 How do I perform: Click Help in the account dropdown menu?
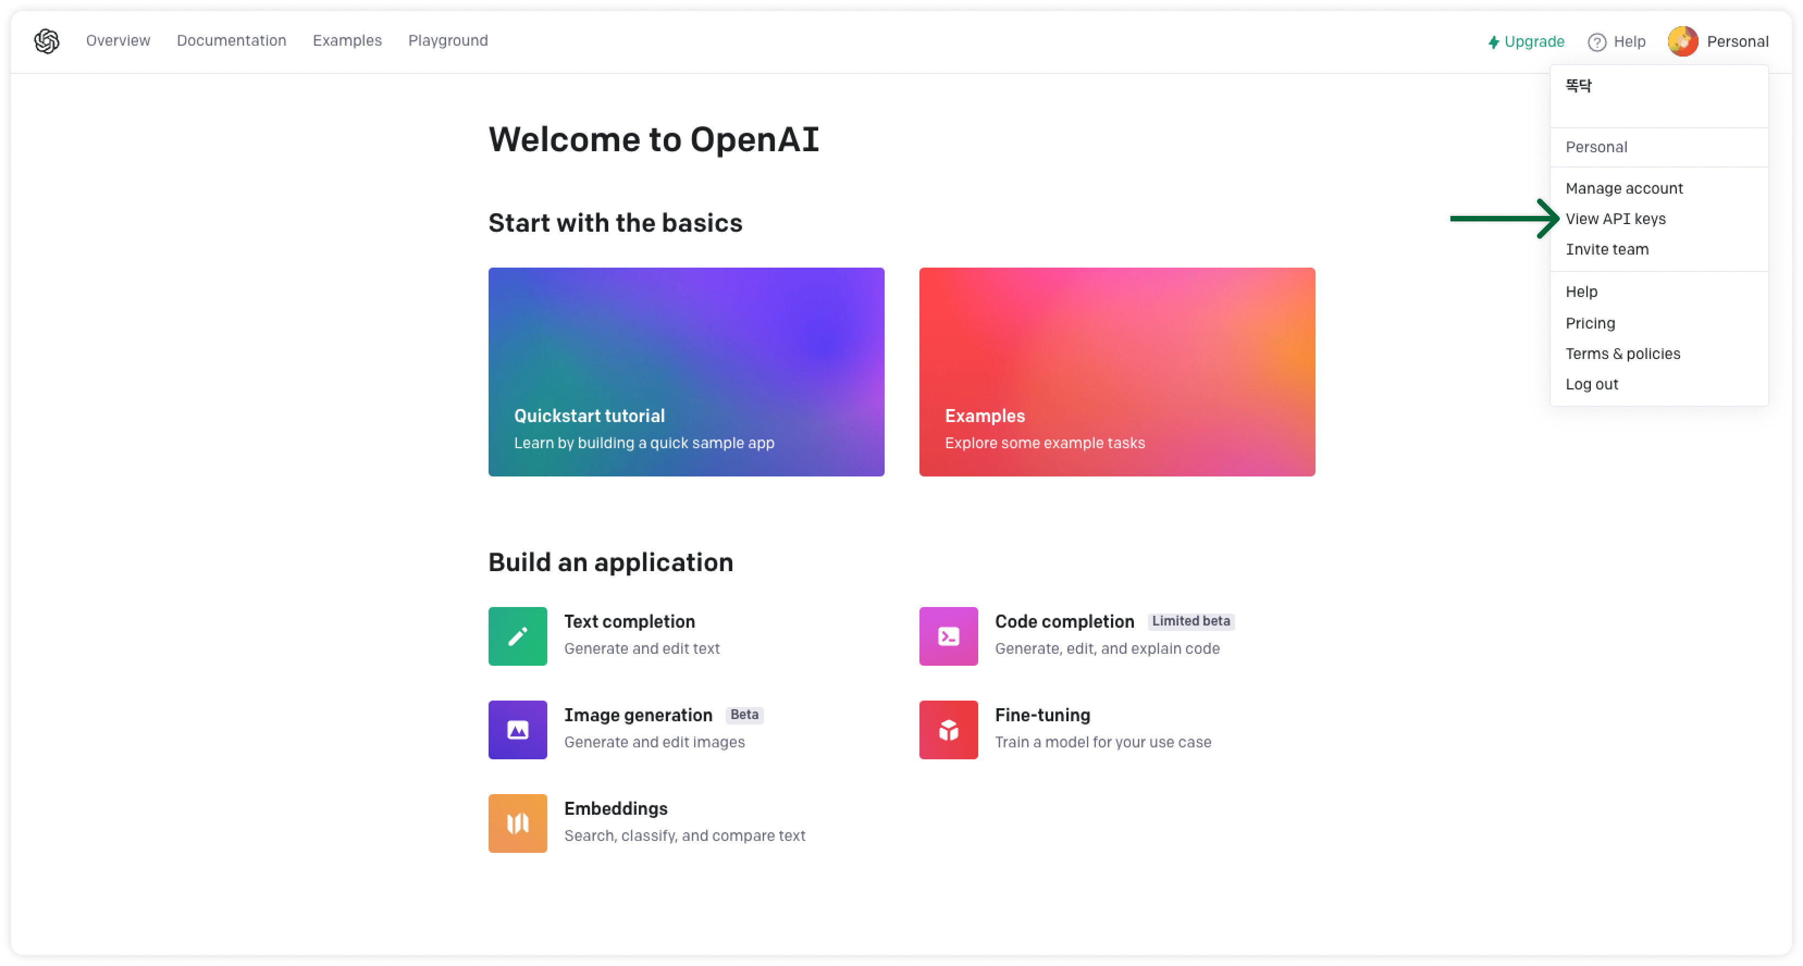(x=1581, y=291)
